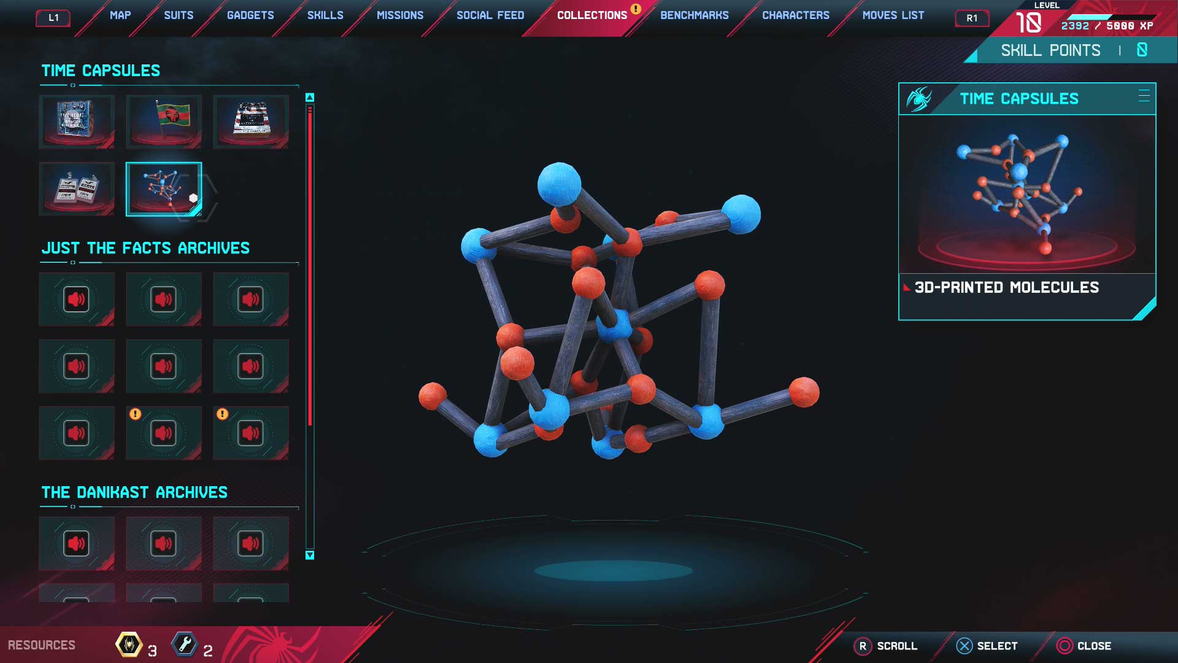View the Characters tab
This screenshot has width=1178, height=663.
click(796, 15)
